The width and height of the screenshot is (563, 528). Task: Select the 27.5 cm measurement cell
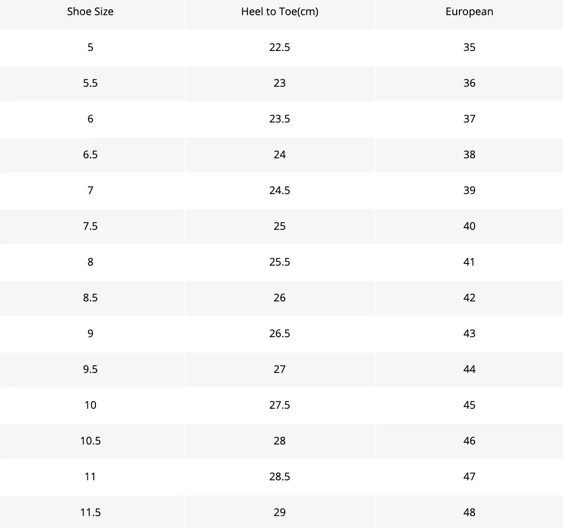[x=280, y=405]
